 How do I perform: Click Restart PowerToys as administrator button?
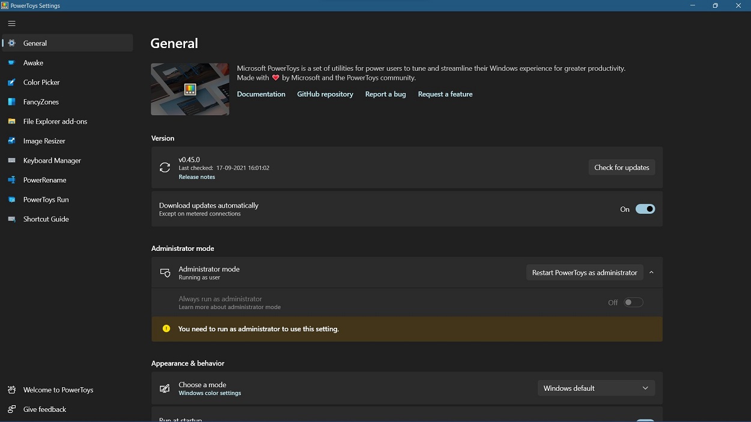[x=585, y=273]
